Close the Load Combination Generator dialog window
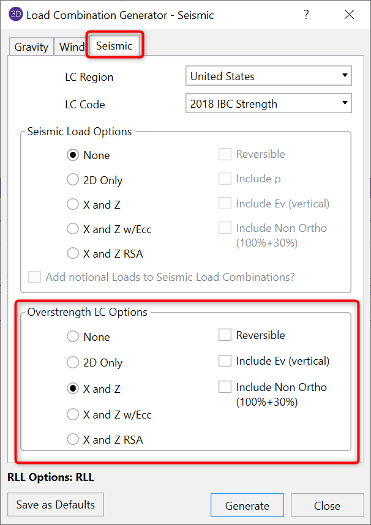The width and height of the screenshot is (371, 525). 349,15
